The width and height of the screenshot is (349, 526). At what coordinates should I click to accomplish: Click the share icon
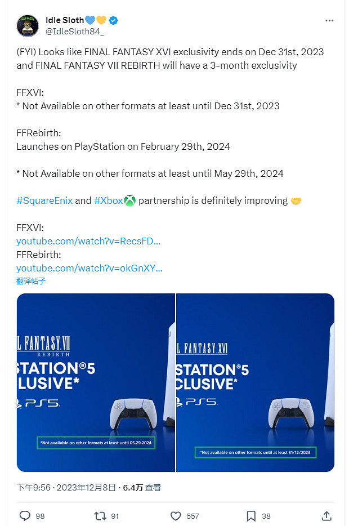coord(326,515)
